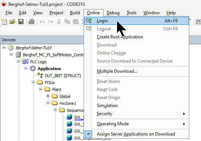Click the POUs folder icon
Viewport: 201px width, 141px height.
pyautogui.click(x=40, y=82)
